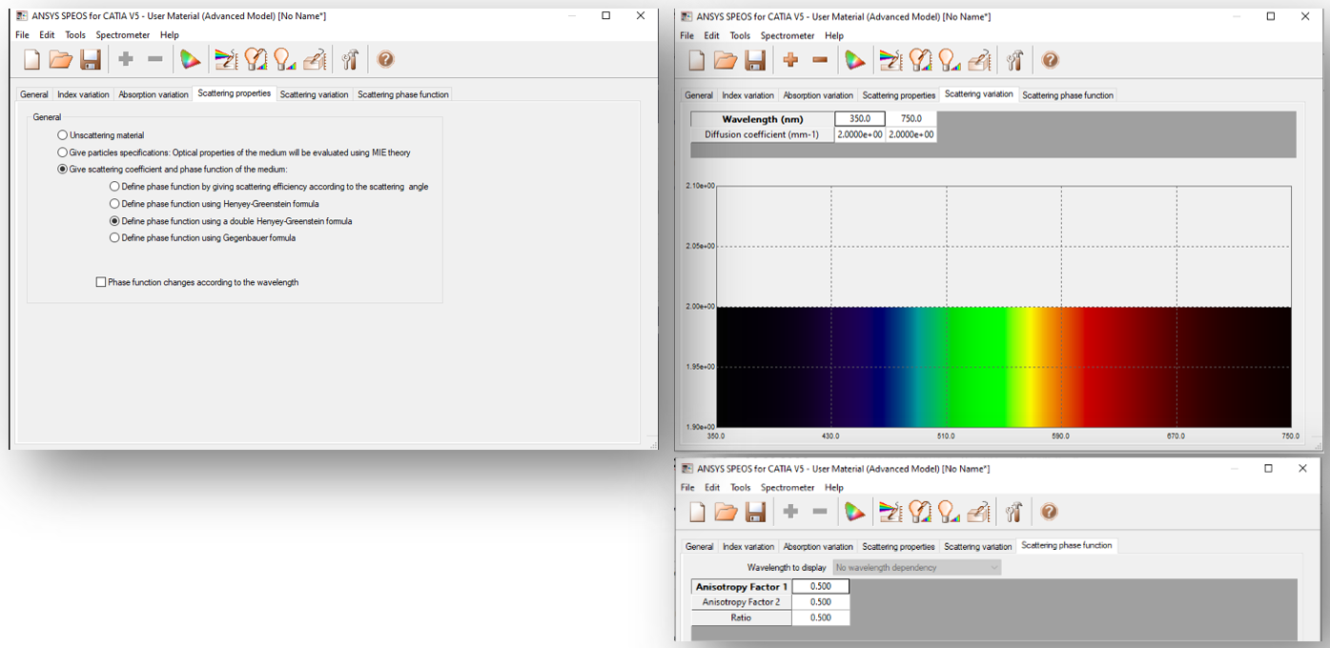Click the grey minus icon in the radio-options window
Screen dimensions: 1330x648
[154, 59]
